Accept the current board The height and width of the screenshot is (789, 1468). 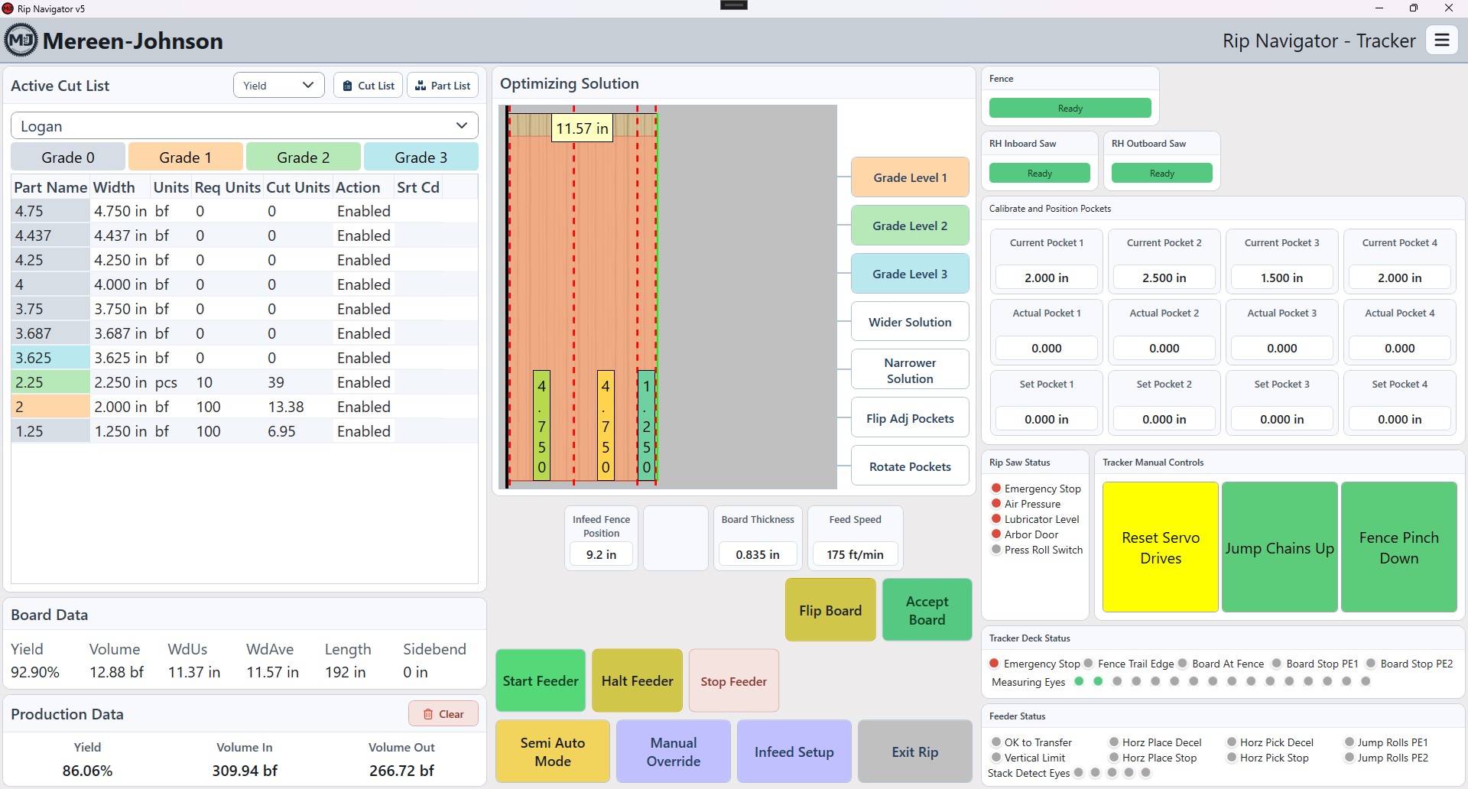[x=927, y=610]
